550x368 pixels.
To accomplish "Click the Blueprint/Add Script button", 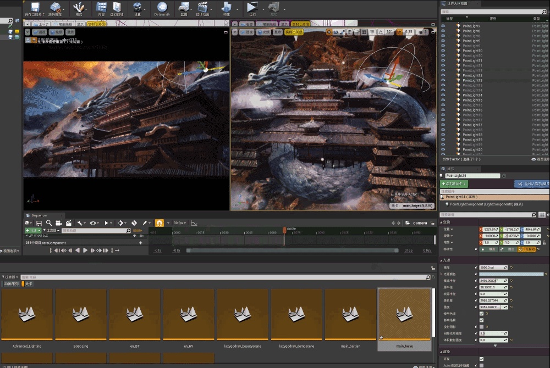I will [x=531, y=183].
